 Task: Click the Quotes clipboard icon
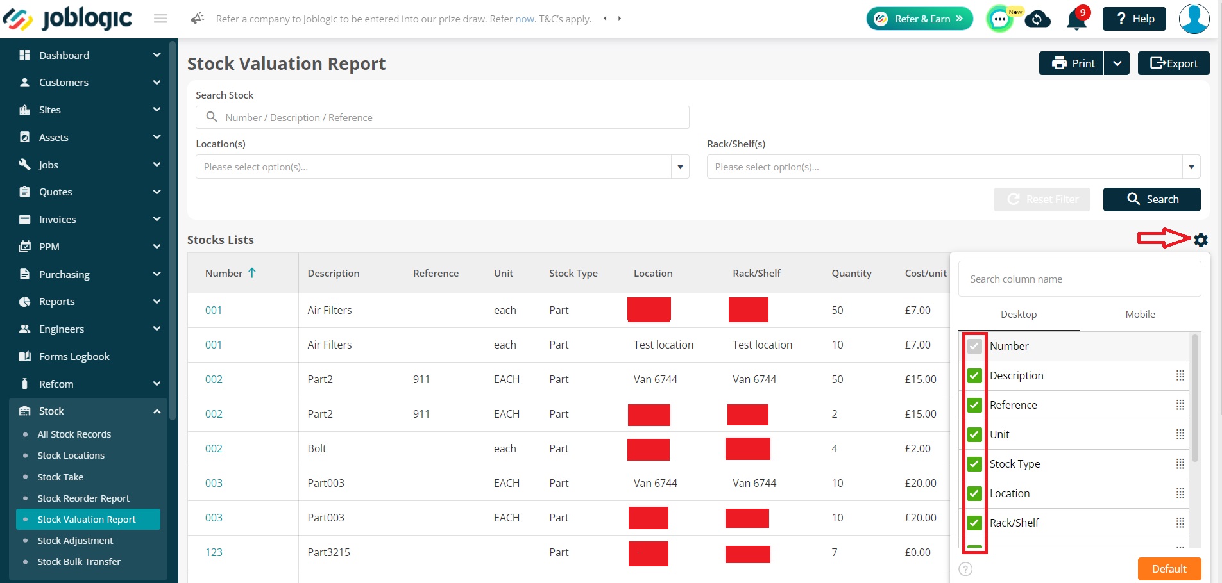25,192
